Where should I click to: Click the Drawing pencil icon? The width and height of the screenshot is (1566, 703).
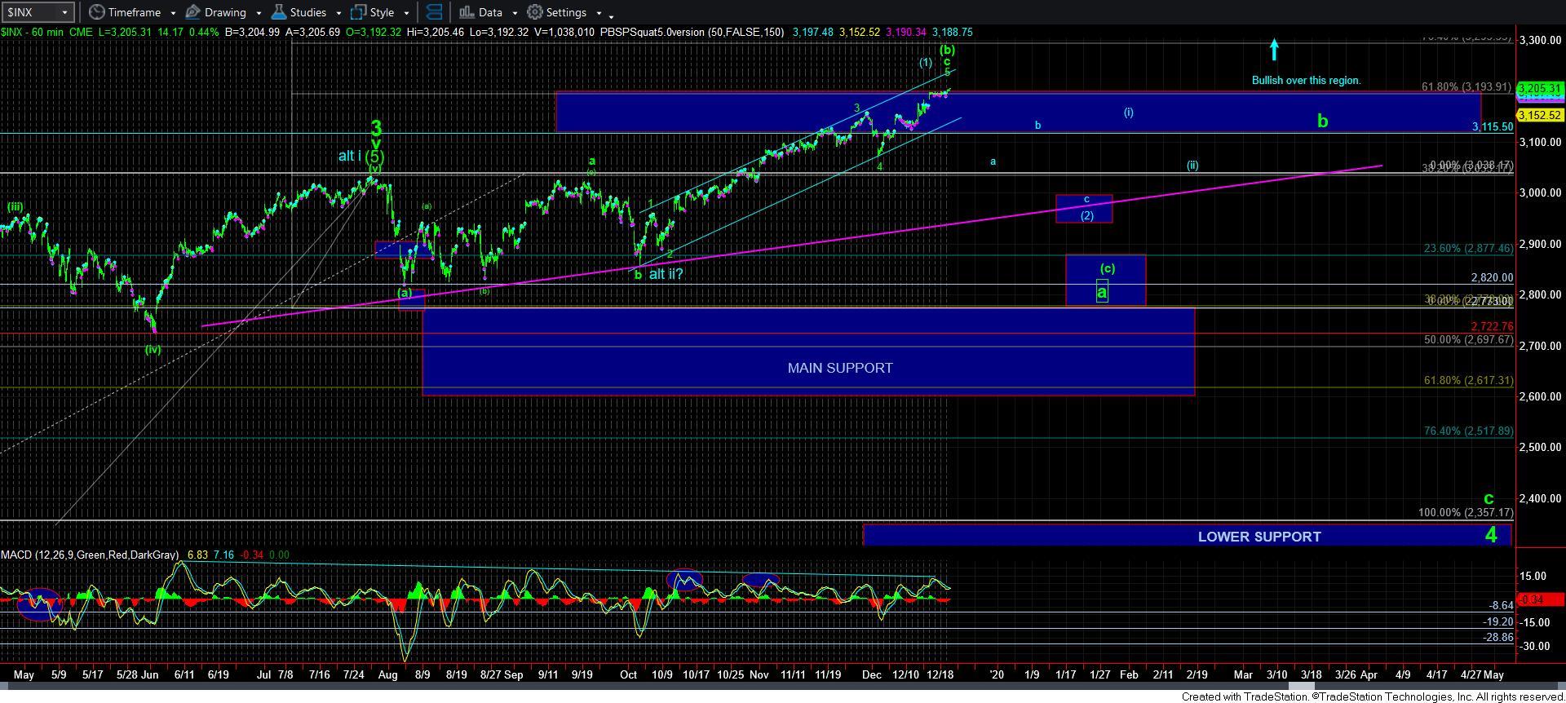pos(193,12)
